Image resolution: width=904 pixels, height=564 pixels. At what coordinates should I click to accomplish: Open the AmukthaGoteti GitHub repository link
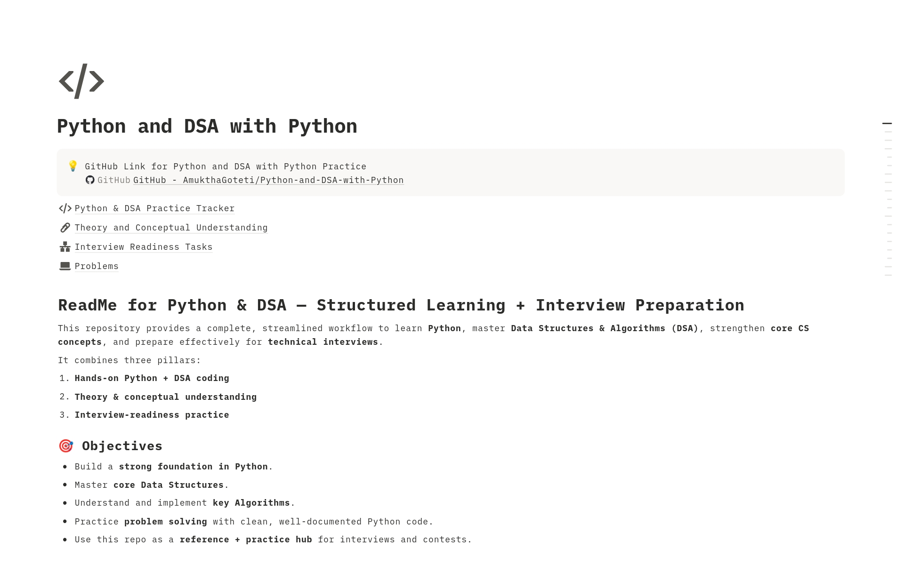coord(268,180)
